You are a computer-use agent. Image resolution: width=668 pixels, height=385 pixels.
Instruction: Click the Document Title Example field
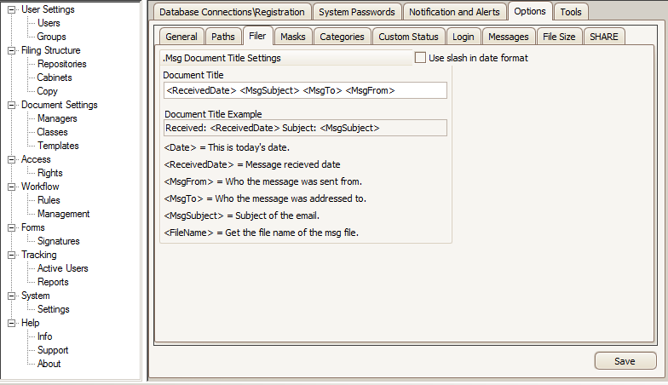[305, 128]
